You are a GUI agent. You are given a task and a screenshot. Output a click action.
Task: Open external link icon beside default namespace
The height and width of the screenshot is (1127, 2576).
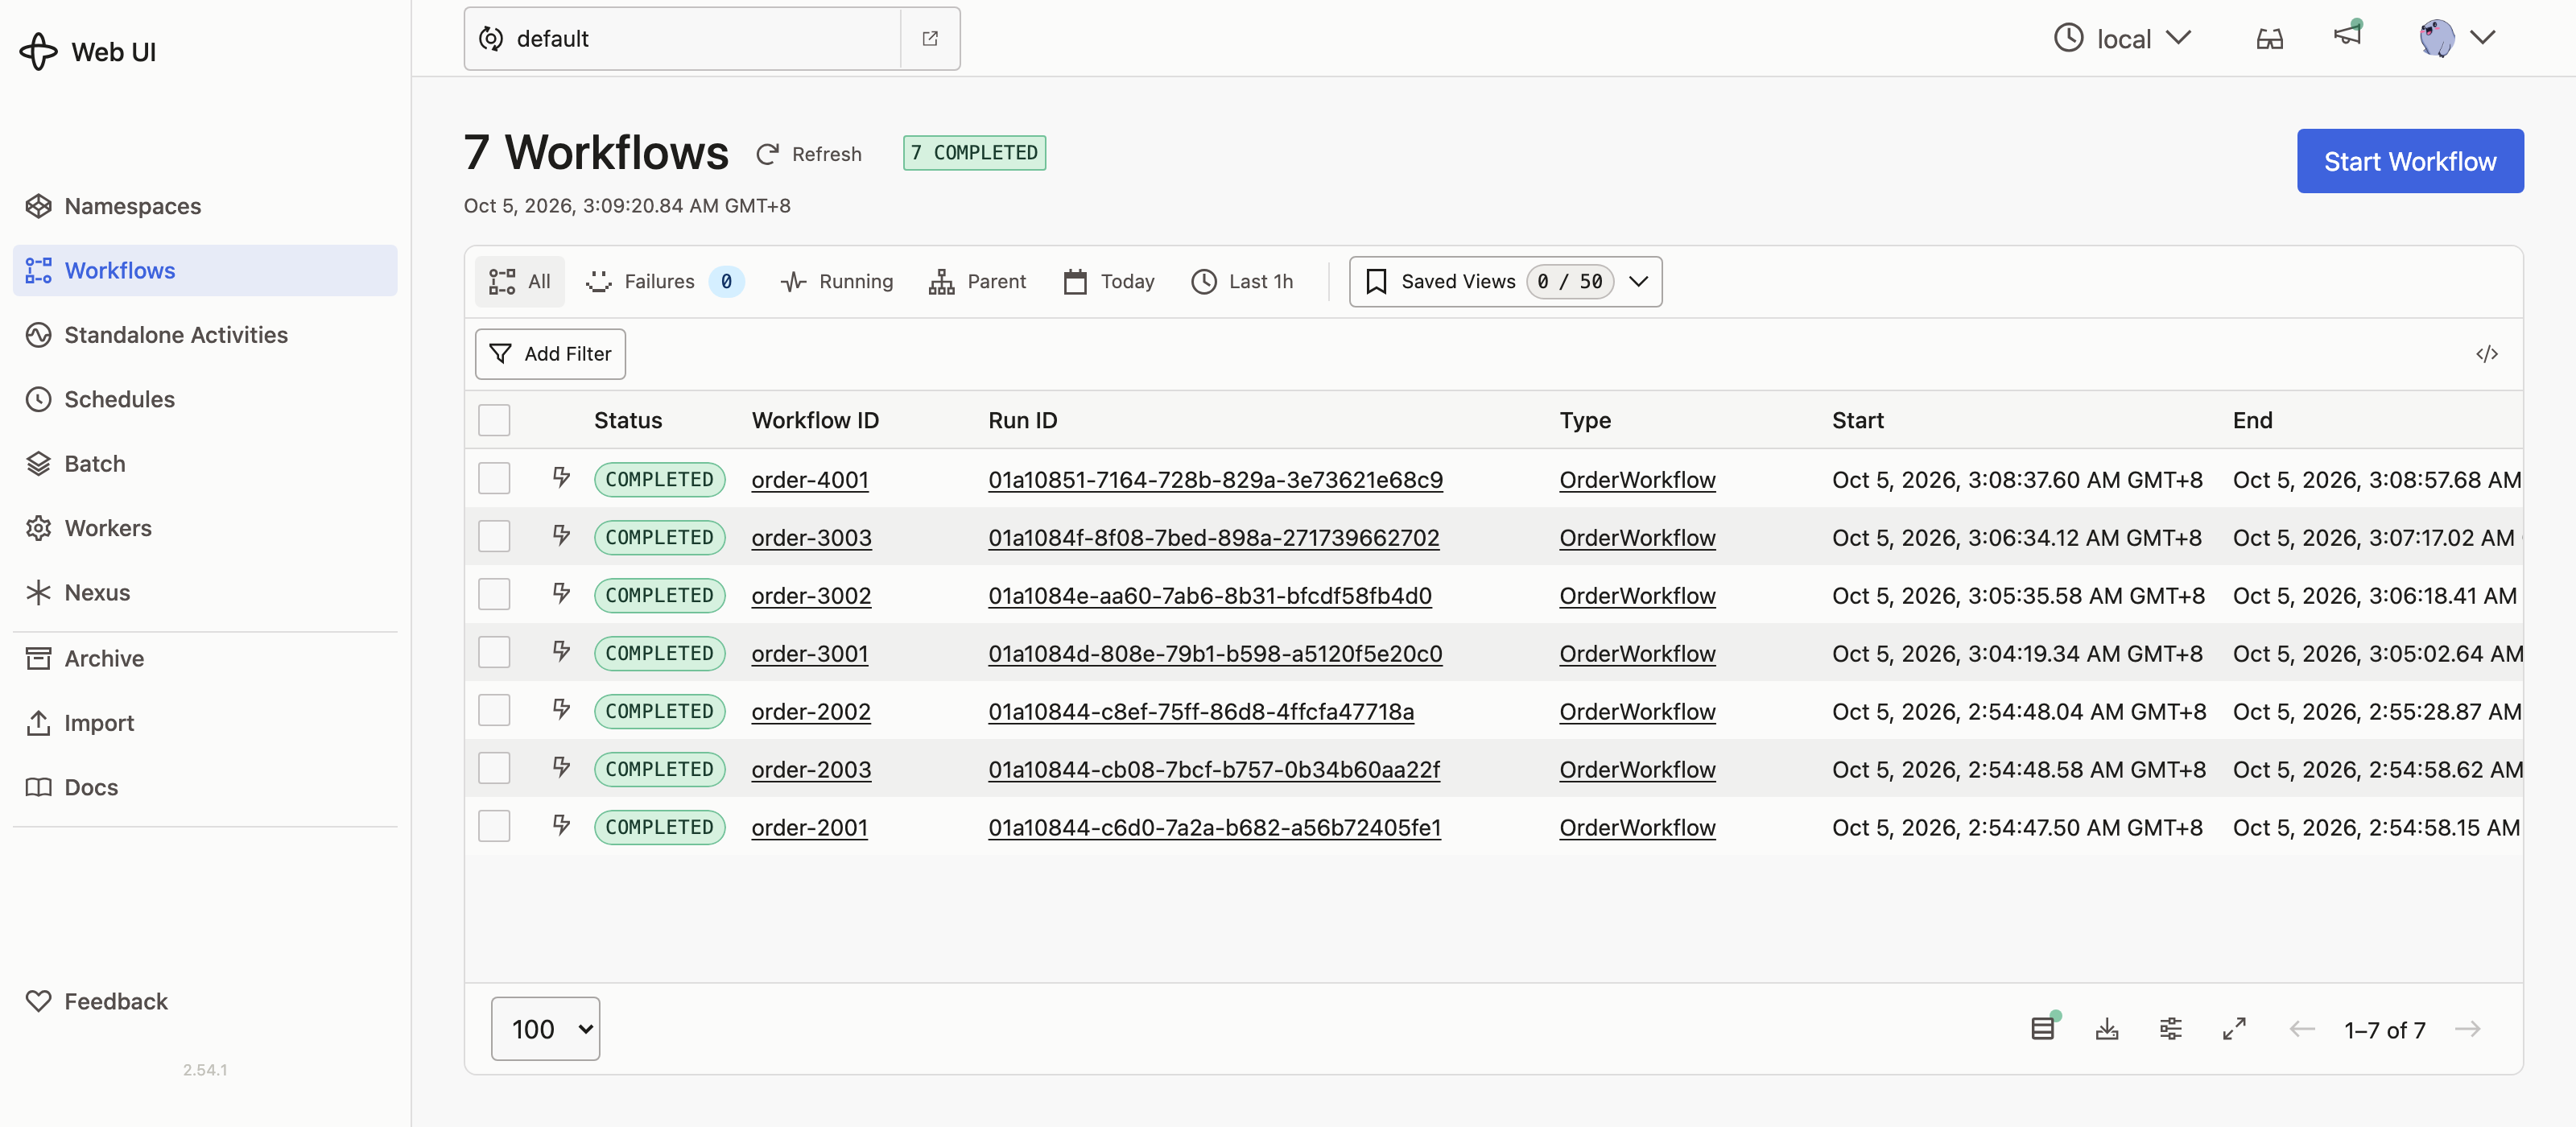930,39
